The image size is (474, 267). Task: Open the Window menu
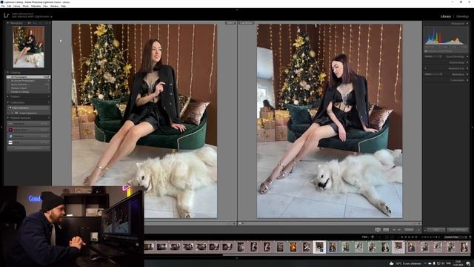54,6
